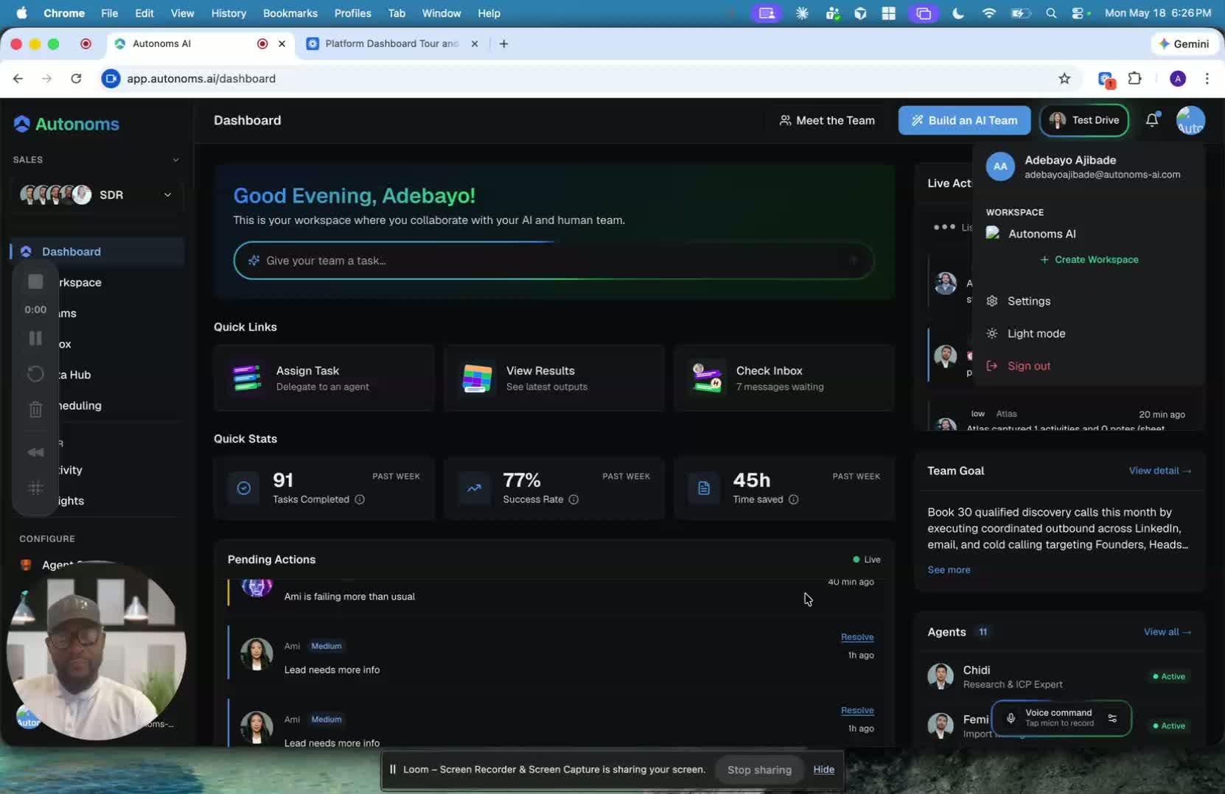Image resolution: width=1225 pixels, height=794 pixels.
Task: Click the battery status icon in menu bar
Action: click(1021, 13)
